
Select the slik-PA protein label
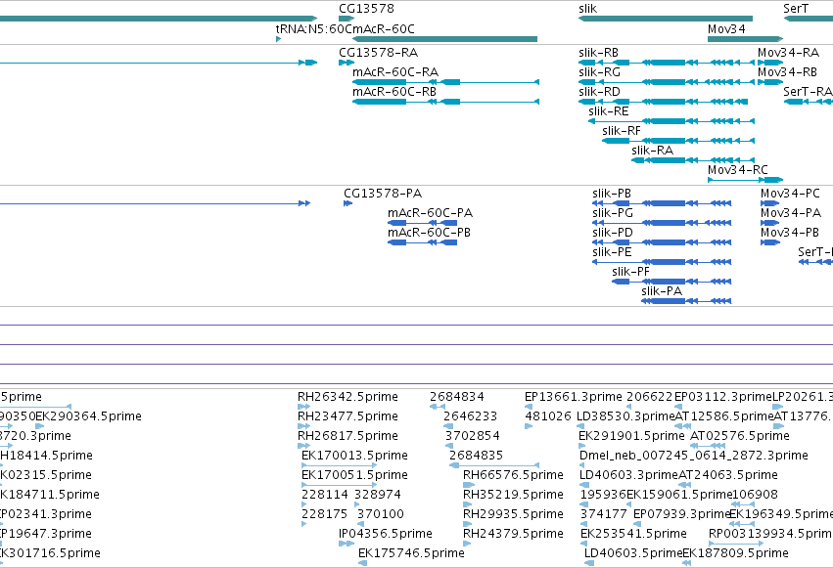point(662,291)
